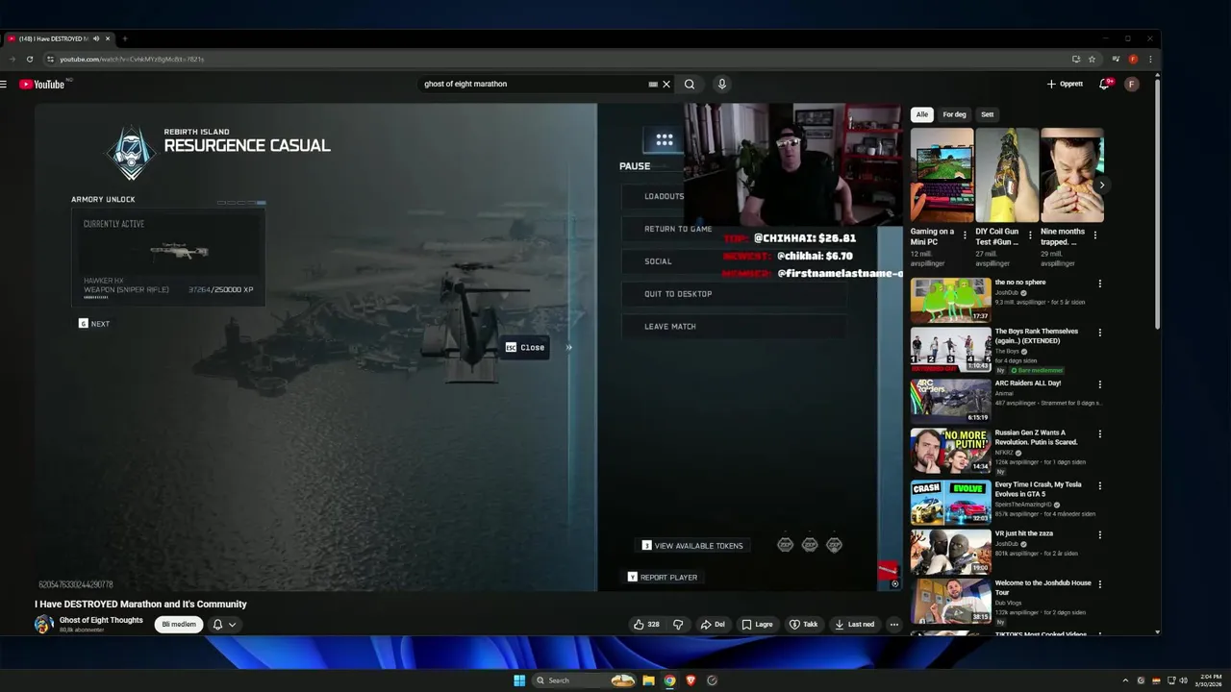The width and height of the screenshot is (1231, 692).
Task: Send thanks via the Takk button
Action: click(x=803, y=625)
